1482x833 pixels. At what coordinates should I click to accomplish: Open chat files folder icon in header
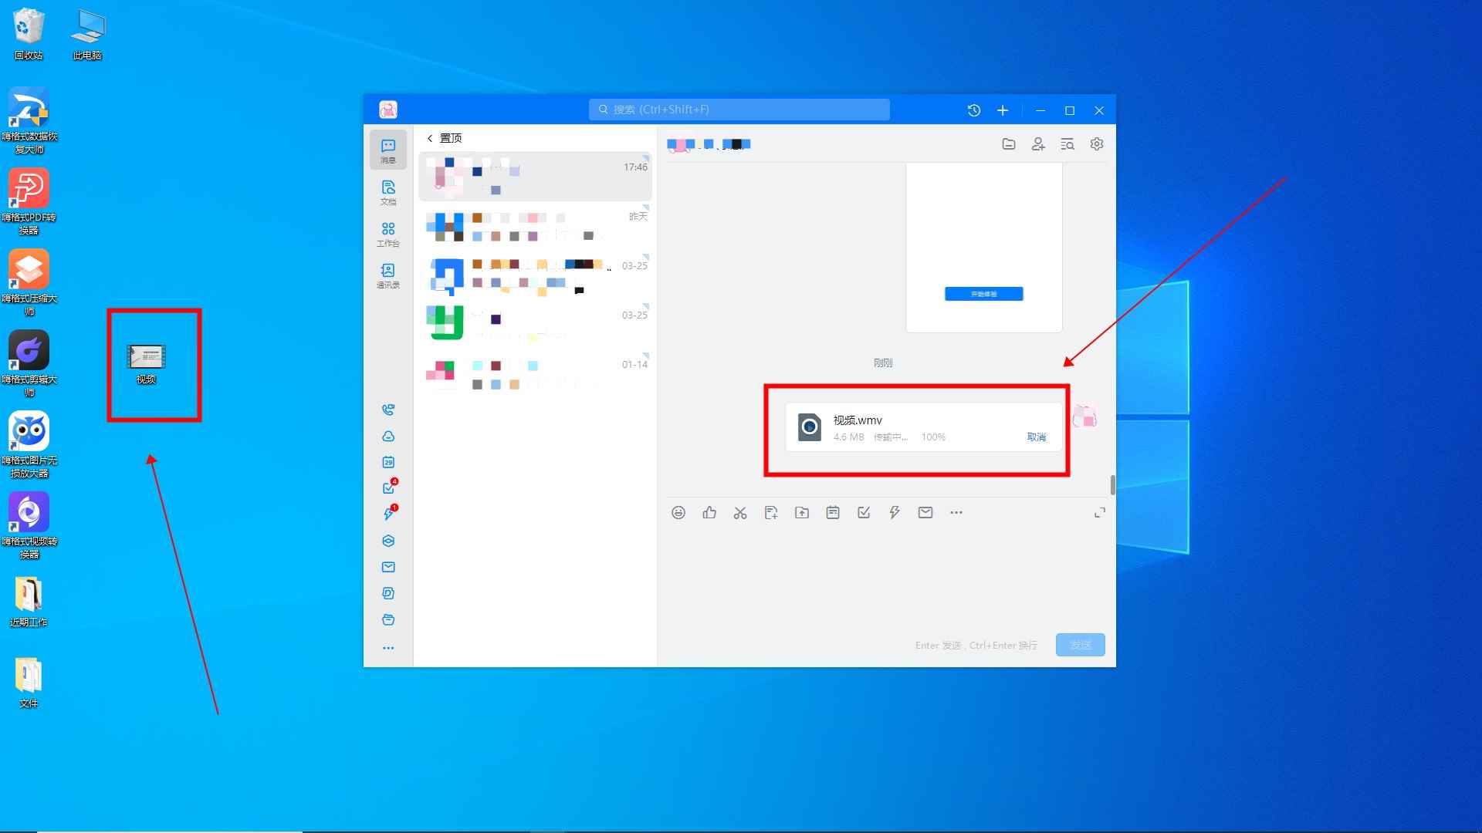1009,144
